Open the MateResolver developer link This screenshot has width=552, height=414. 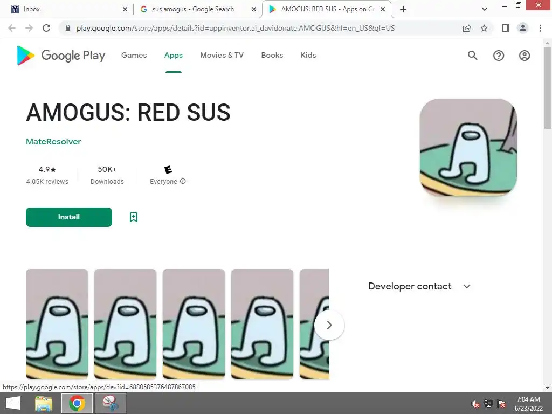[53, 142]
